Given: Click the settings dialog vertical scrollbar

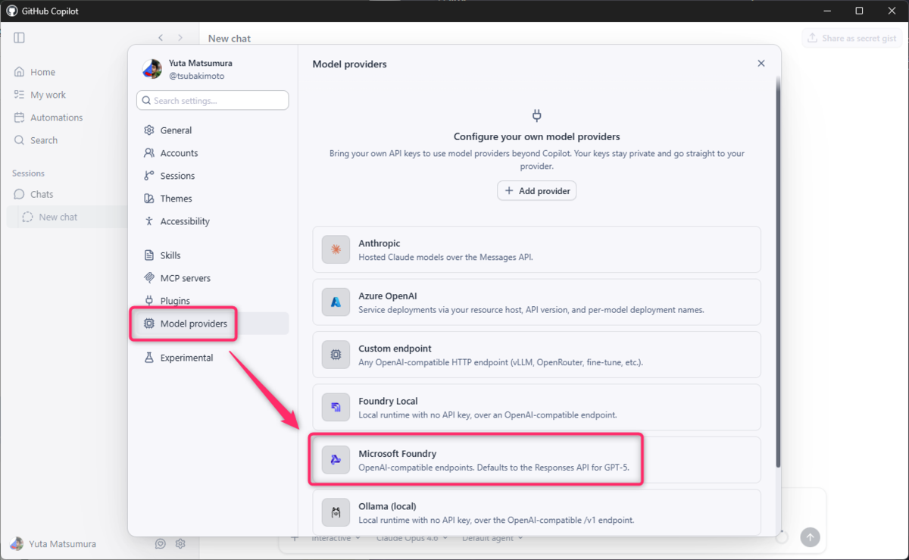Looking at the screenshot, I should coord(778,272).
